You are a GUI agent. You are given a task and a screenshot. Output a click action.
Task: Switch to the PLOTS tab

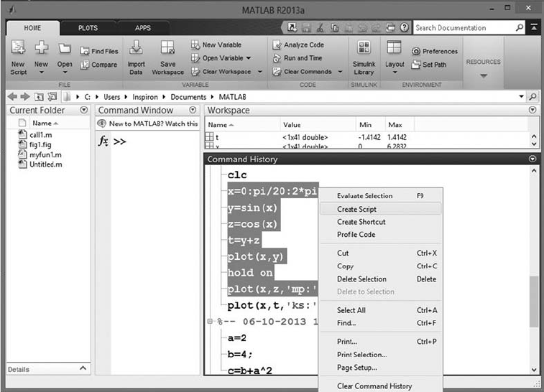click(88, 28)
